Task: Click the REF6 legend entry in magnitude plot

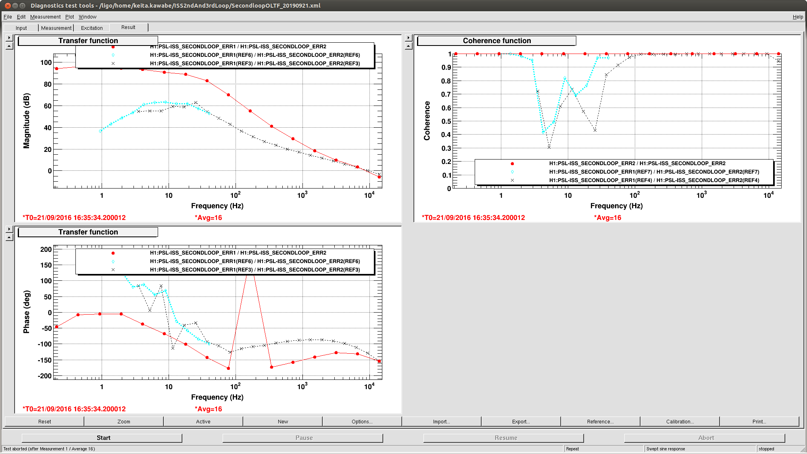Action: coord(255,55)
